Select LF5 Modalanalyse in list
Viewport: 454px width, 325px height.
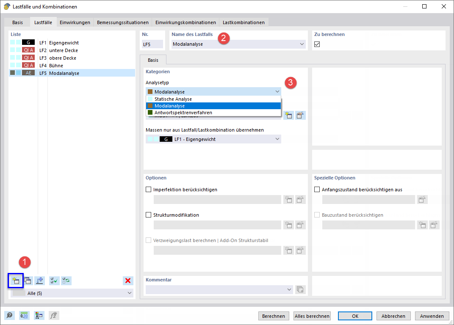pos(72,73)
